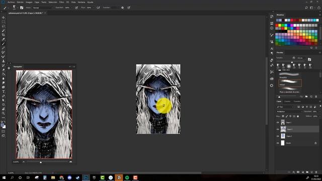Open the Ayuda menu
This screenshot has width=322, height=181.
tap(90, 2)
